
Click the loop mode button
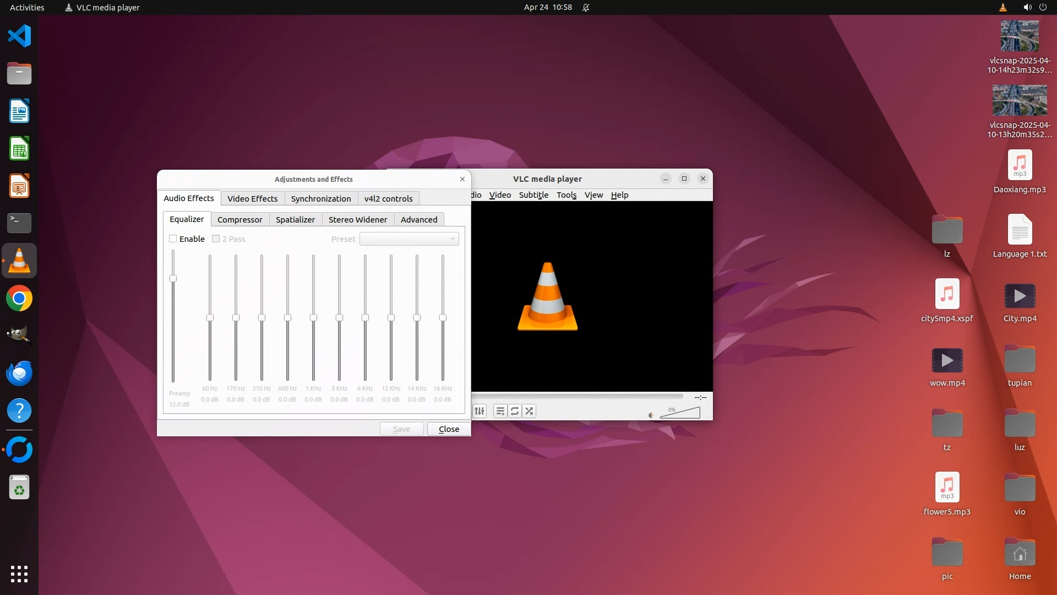515,411
